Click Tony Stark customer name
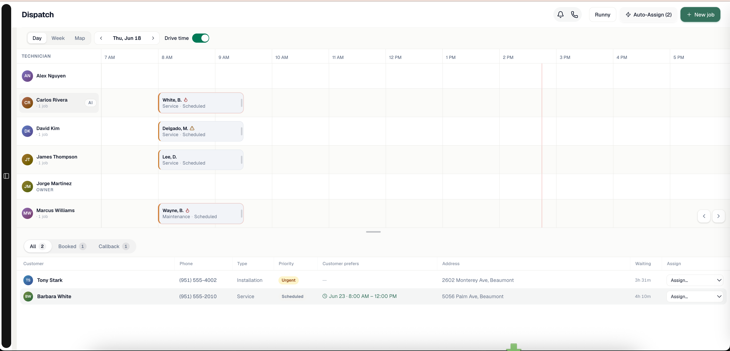Screen dimensions: 730x351 50,280
